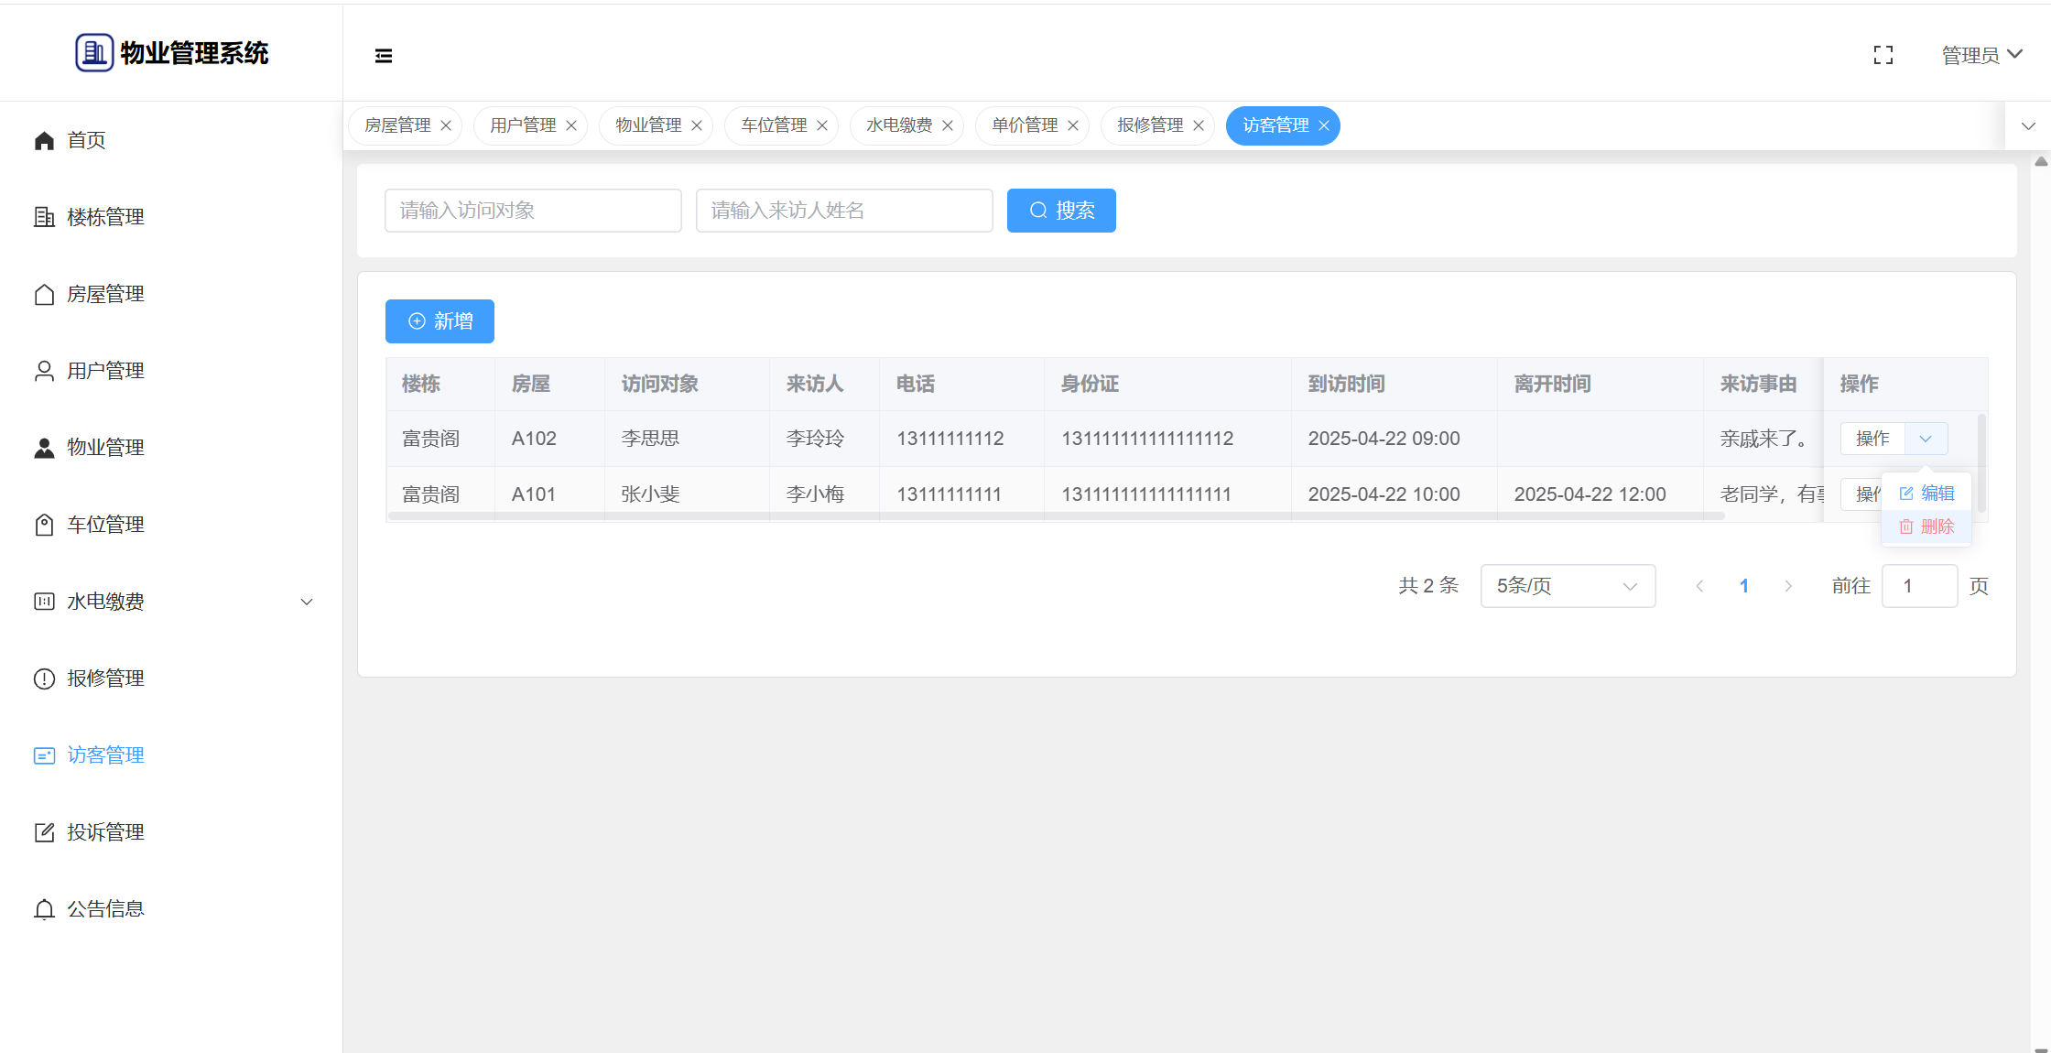Open the 管理员 user dropdown

tap(1981, 55)
